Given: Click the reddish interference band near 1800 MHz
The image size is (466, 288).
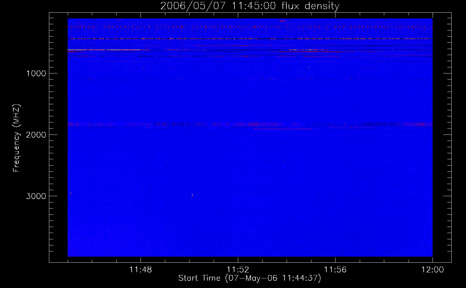Looking at the screenshot, I should pos(250,124).
